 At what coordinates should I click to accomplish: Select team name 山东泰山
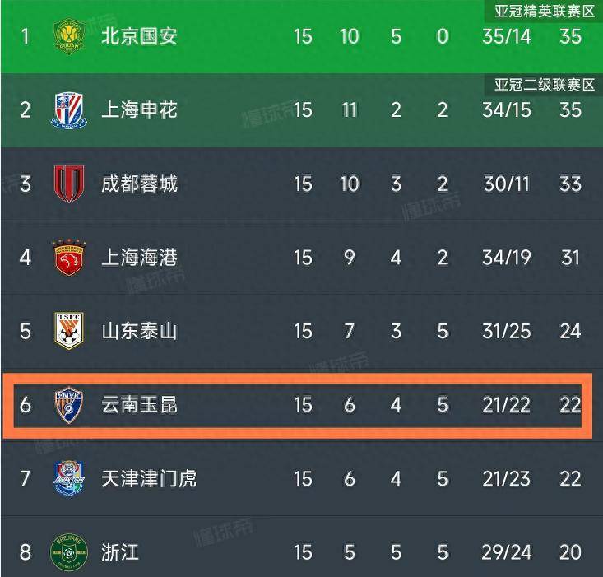click(x=139, y=331)
